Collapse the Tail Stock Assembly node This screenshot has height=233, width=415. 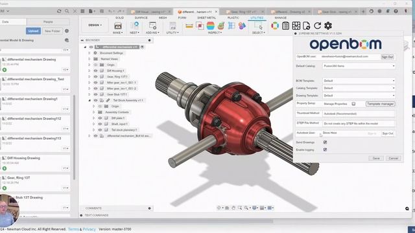(x=89, y=100)
